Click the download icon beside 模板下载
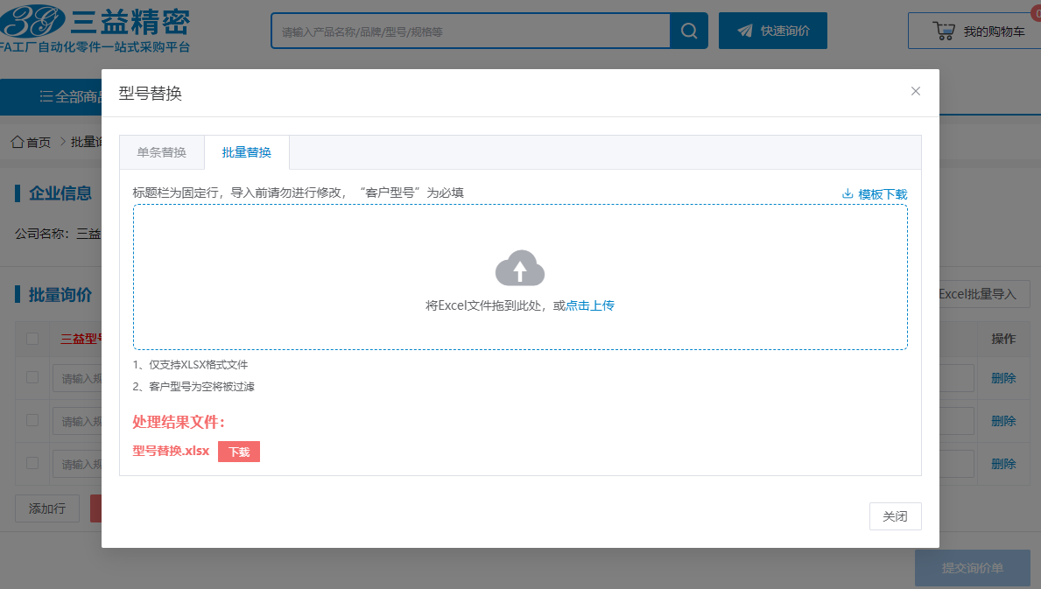This screenshot has height=589, width=1041. [x=848, y=193]
